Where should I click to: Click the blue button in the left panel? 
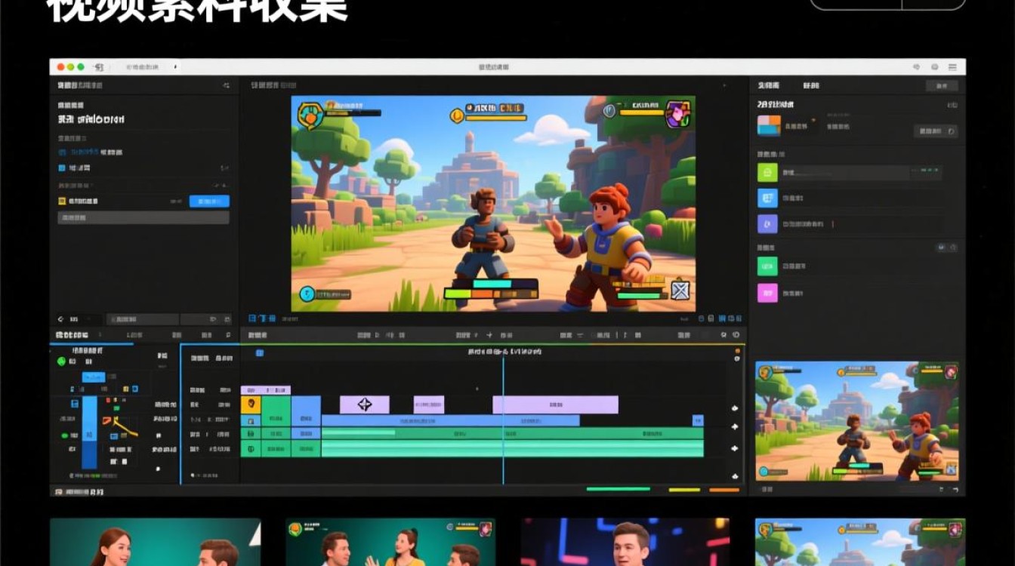pyautogui.click(x=209, y=201)
